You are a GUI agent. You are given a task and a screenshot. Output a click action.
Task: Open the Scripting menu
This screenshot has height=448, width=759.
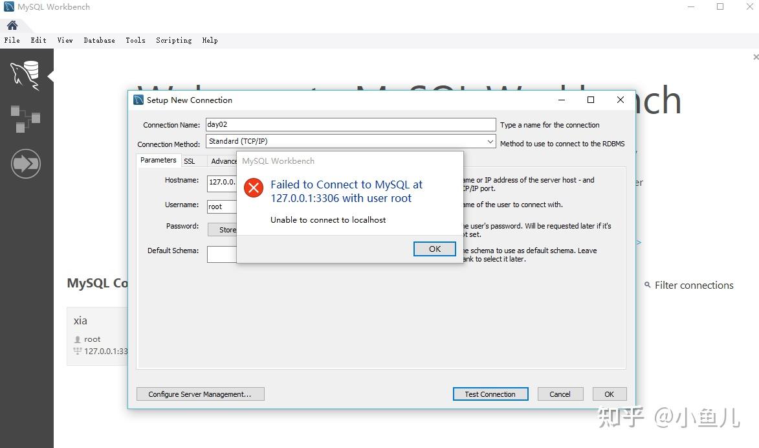(x=173, y=40)
